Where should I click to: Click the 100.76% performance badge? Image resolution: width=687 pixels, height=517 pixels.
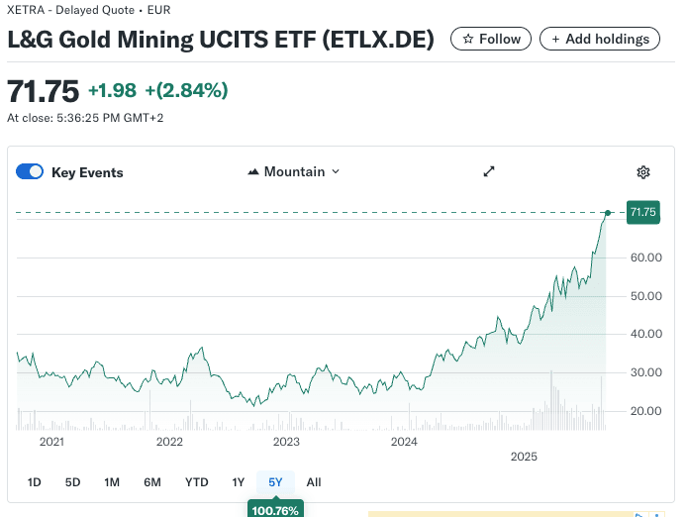coord(275,509)
